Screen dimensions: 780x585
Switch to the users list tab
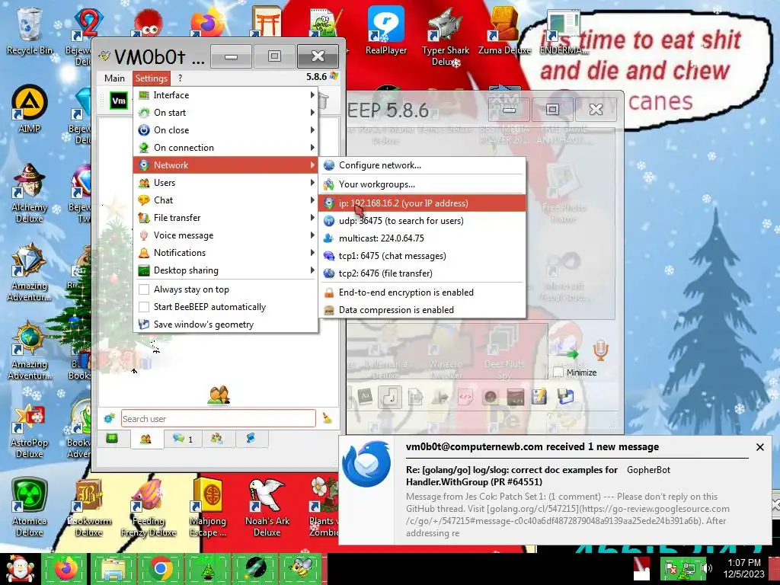(x=145, y=439)
